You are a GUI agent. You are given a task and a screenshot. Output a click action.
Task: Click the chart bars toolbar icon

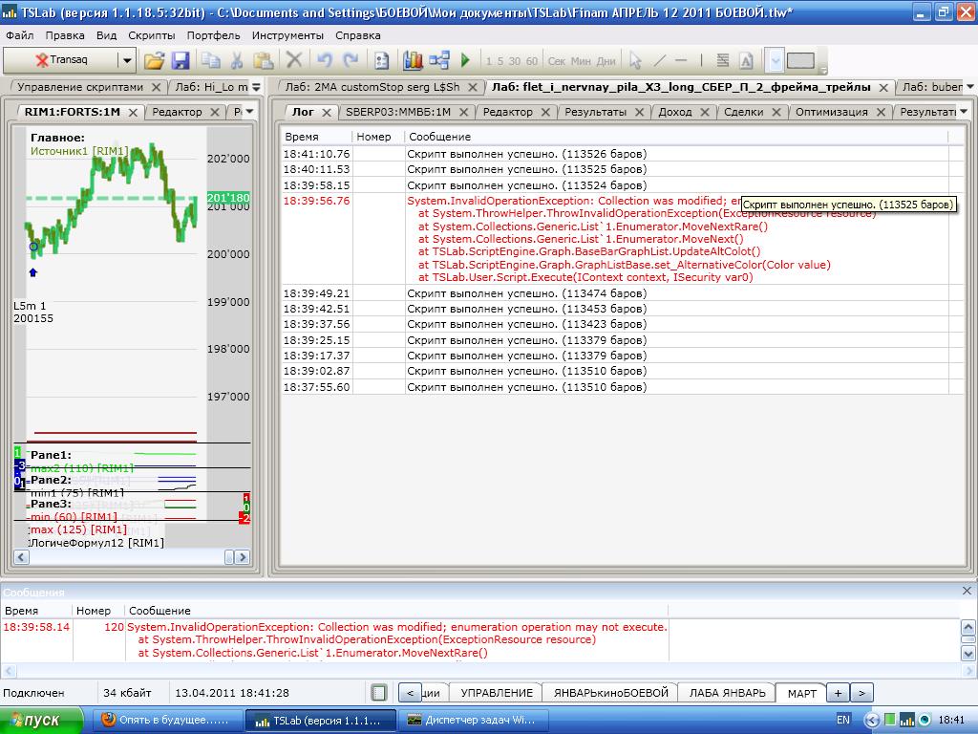tap(413, 60)
